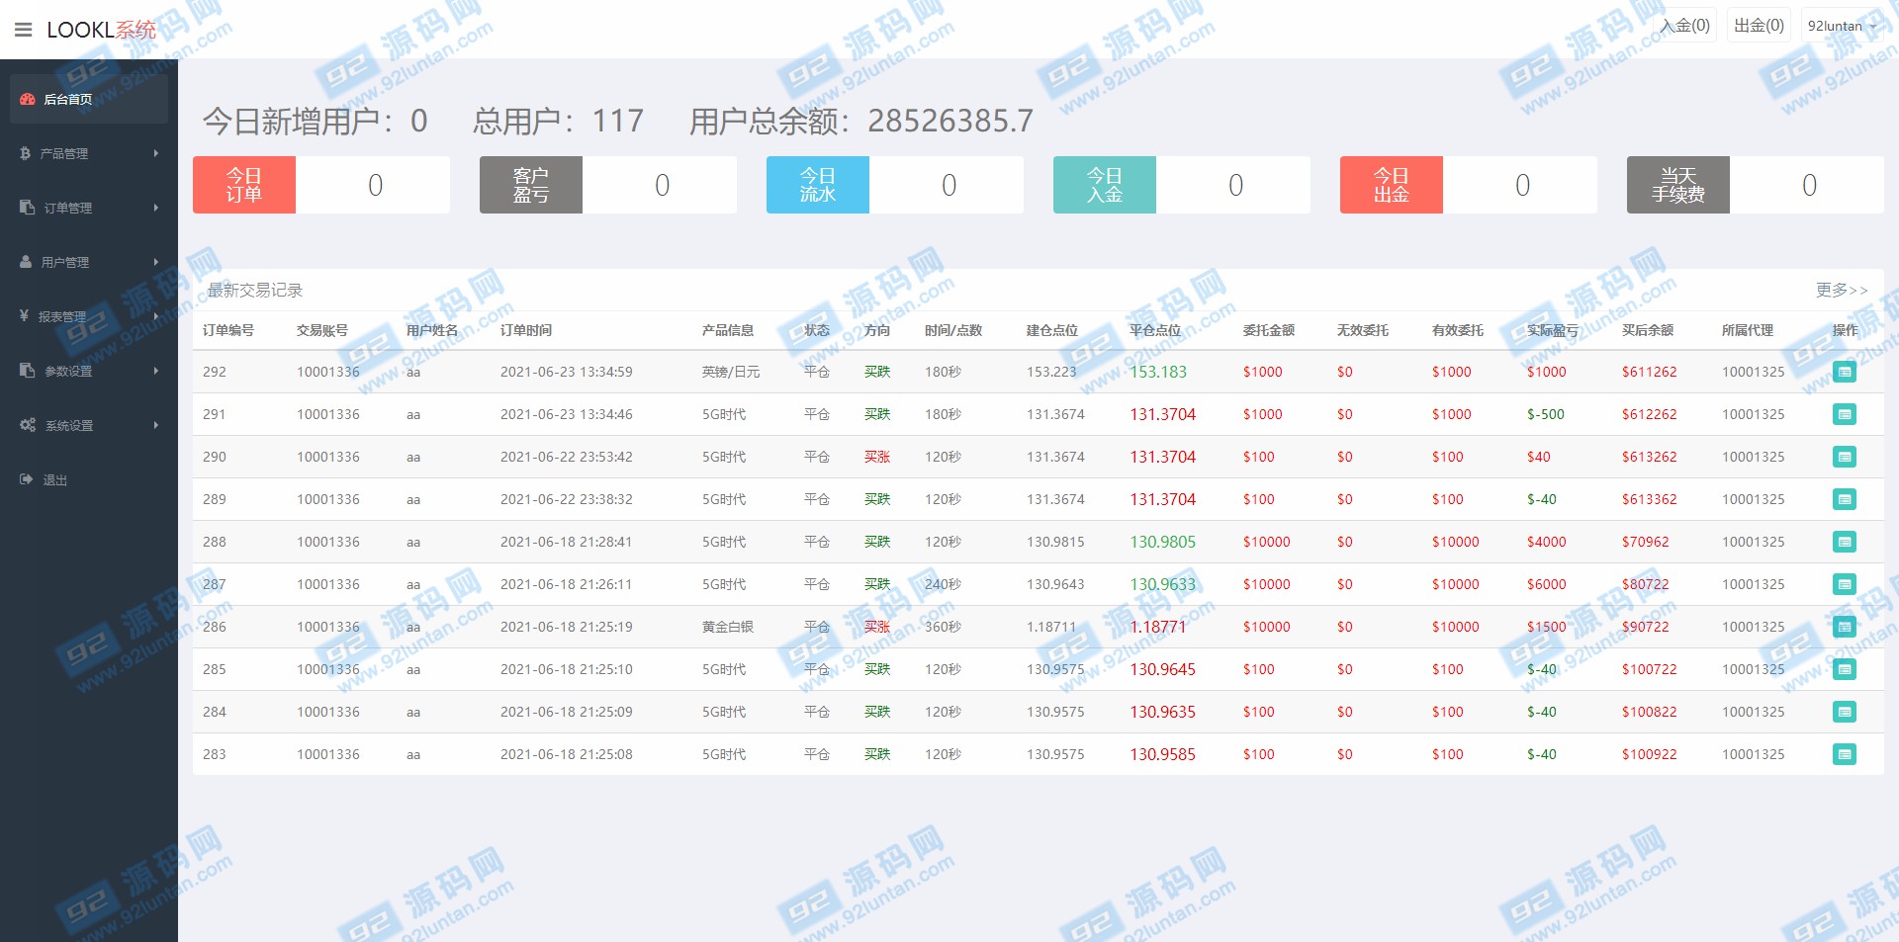
Task: Click profit value $-500
Action: click(1546, 414)
